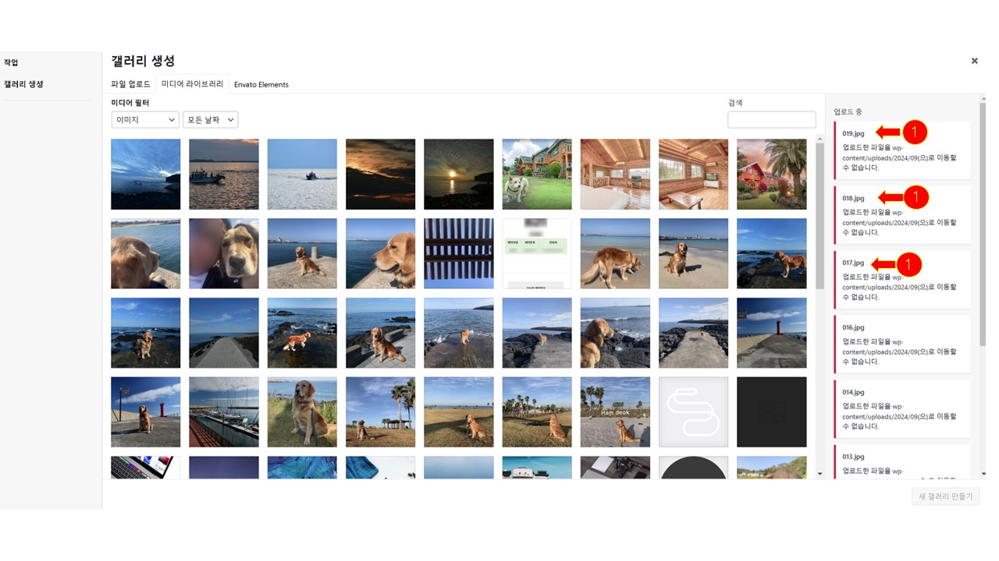Select the white placeholder logo thumbnail

(x=693, y=412)
